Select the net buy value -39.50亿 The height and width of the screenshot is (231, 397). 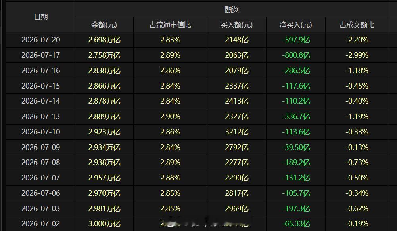coord(296,147)
